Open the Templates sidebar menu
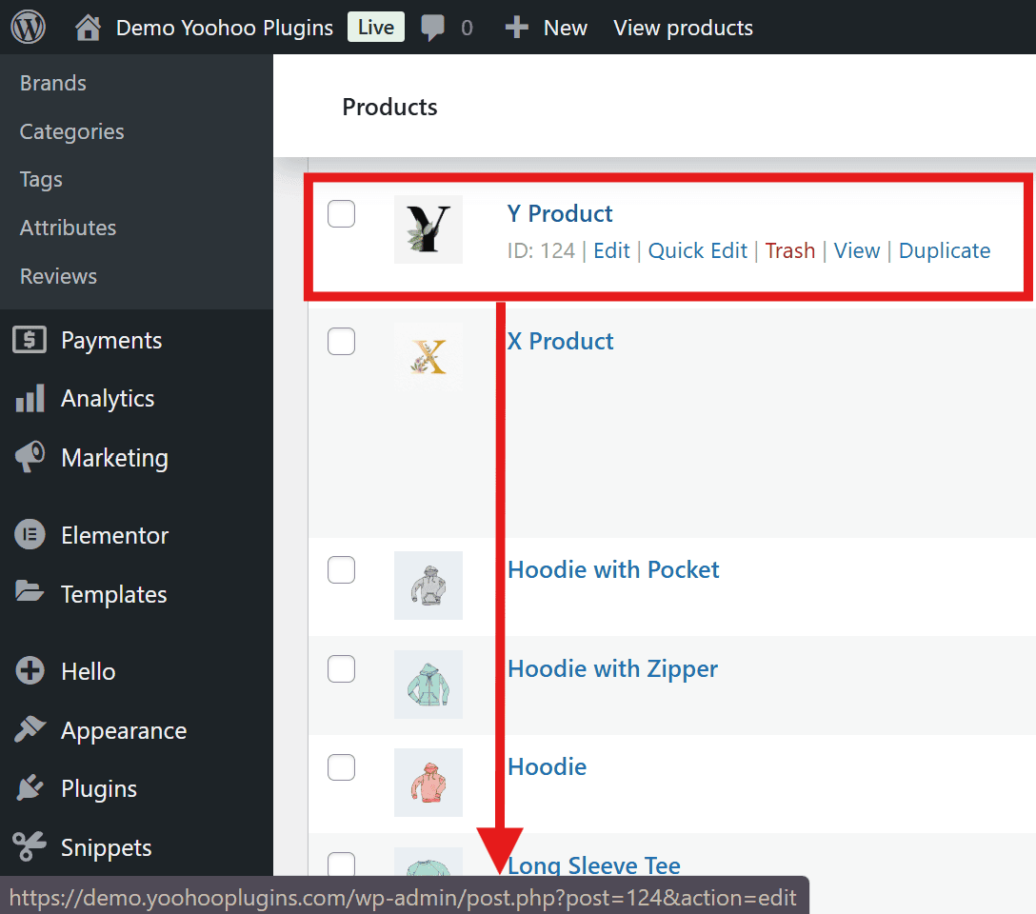This screenshot has width=1036, height=914. point(113,594)
